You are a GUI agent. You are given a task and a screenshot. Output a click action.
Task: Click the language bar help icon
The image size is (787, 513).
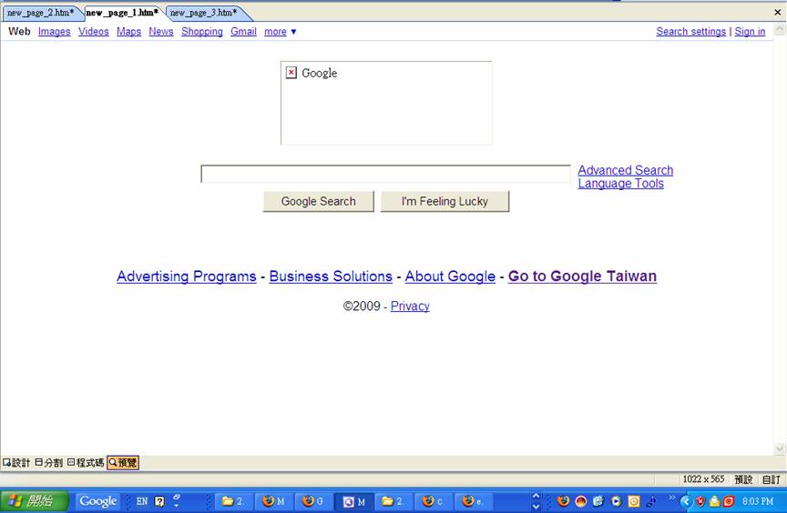tap(159, 501)
